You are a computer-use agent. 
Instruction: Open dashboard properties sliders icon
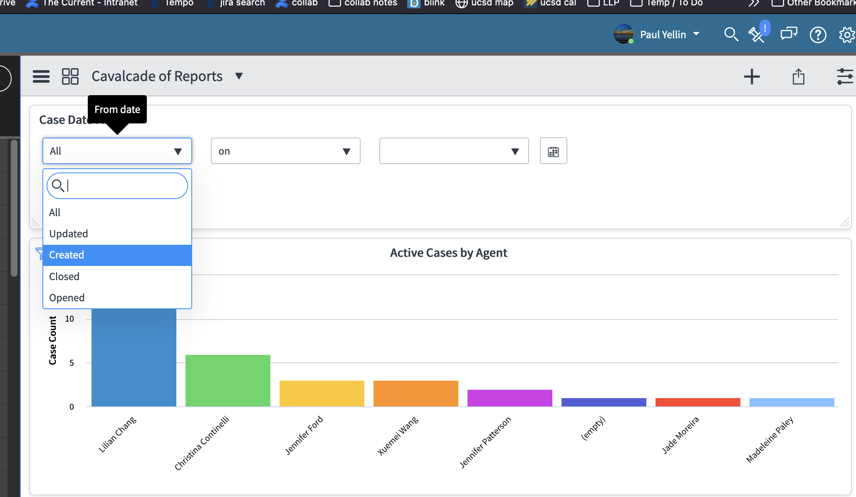(x=845, y=76)
